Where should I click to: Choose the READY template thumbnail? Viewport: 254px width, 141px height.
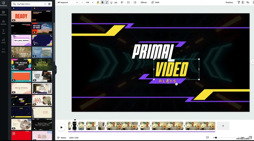pyautogui.click(x=21, y=16)
